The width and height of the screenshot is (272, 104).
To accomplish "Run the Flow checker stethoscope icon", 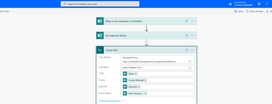I will click(x=247, y=11).
